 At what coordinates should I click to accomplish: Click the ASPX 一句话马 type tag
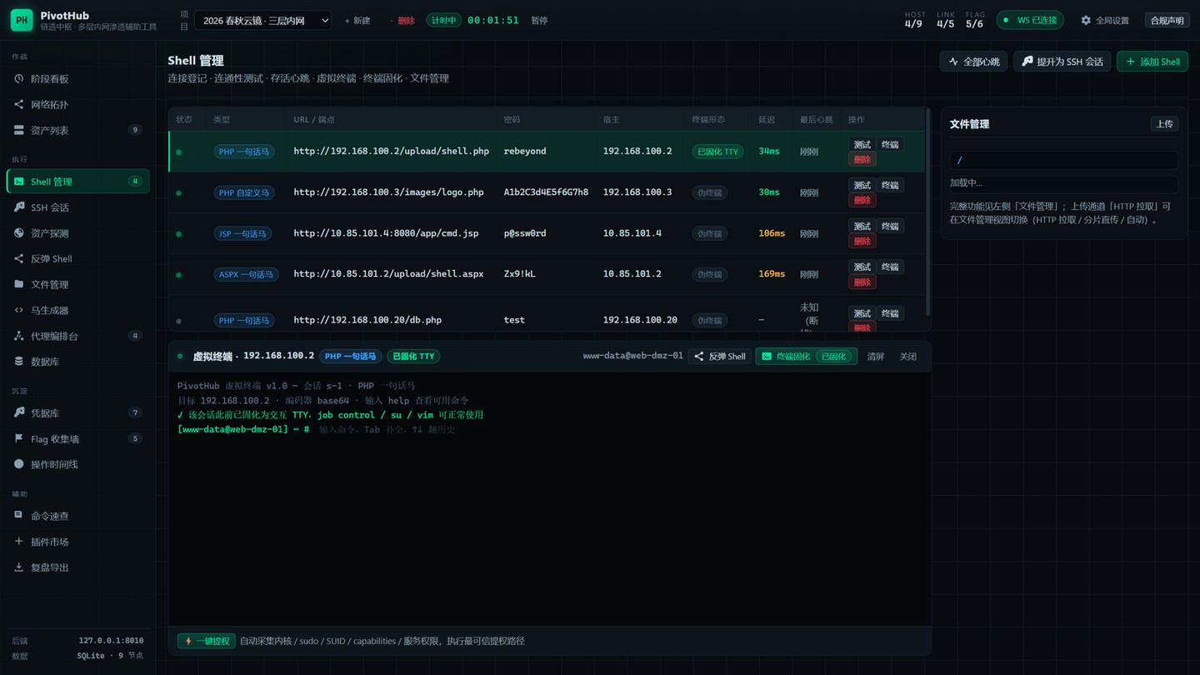[245, 274]
